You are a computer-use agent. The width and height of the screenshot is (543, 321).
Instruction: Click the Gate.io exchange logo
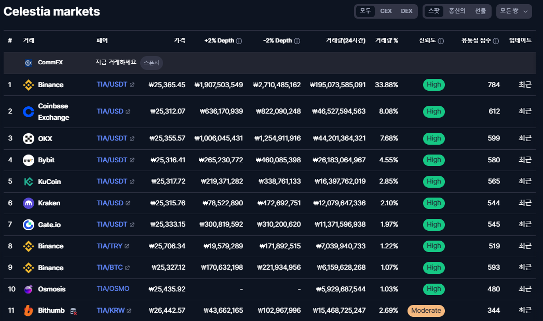[29, 225]
